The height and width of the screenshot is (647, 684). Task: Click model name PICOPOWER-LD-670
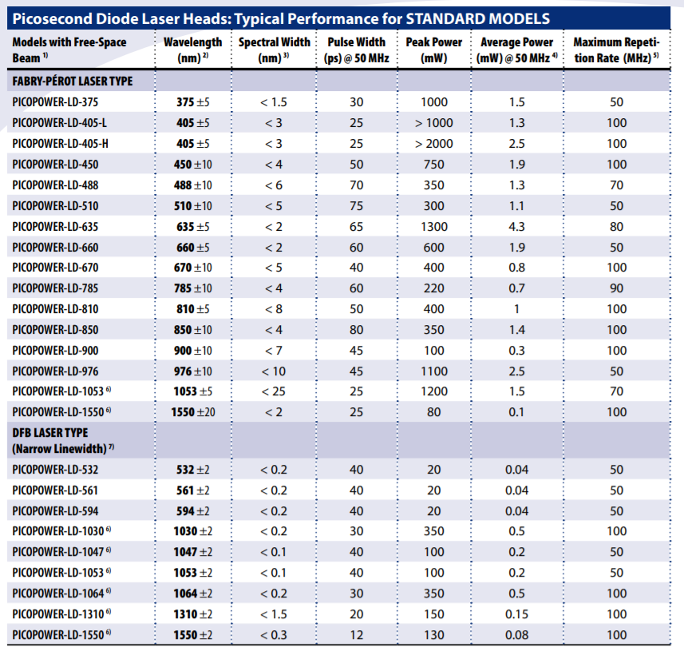(x=55, y=268)
